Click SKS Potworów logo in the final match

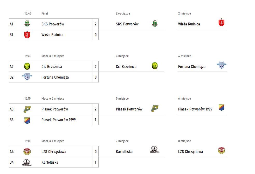(x=27, y=24)
